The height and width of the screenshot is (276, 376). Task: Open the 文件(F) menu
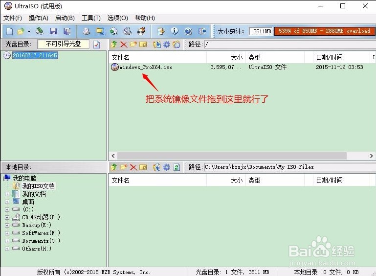click(13, 18)
